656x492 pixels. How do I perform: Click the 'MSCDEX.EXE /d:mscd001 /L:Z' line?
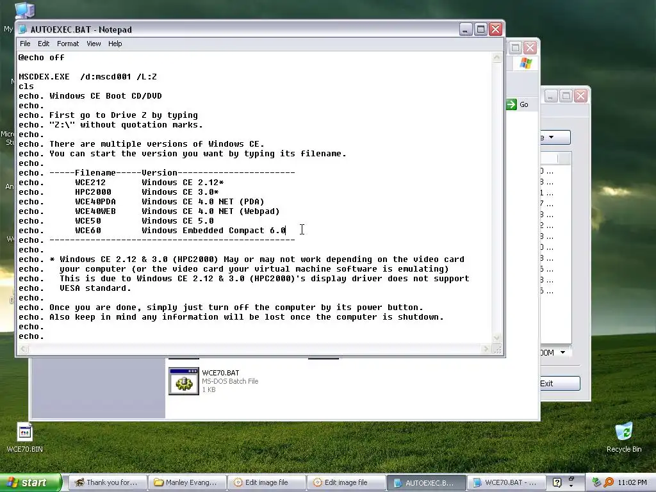[x=88, y=77]
